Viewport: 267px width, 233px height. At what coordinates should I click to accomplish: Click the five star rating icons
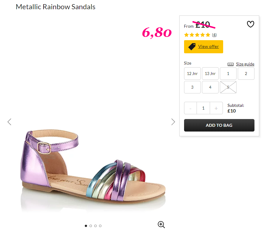click(x=197, y=35)
